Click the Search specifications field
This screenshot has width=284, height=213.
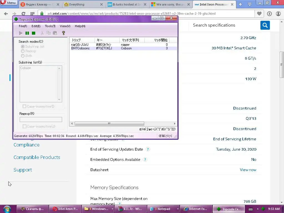pos(225,25)
